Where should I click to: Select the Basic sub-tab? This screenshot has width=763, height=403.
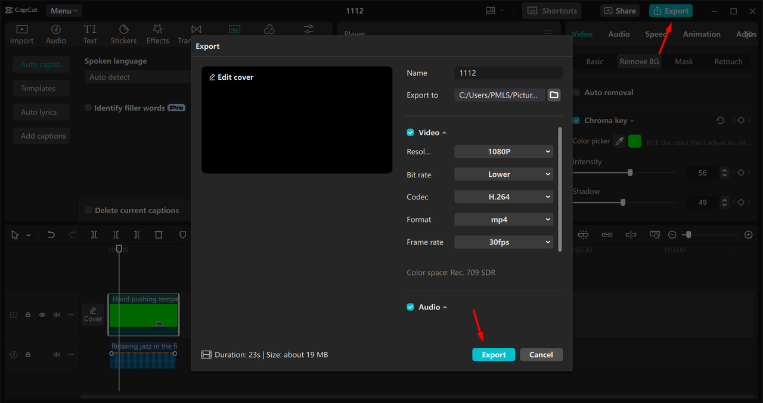tap(595, 61)
